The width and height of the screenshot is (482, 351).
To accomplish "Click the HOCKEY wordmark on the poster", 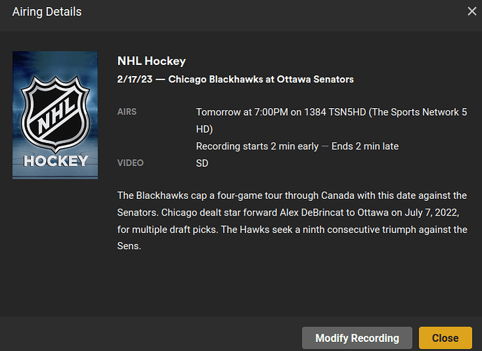I will click(55, 161).
